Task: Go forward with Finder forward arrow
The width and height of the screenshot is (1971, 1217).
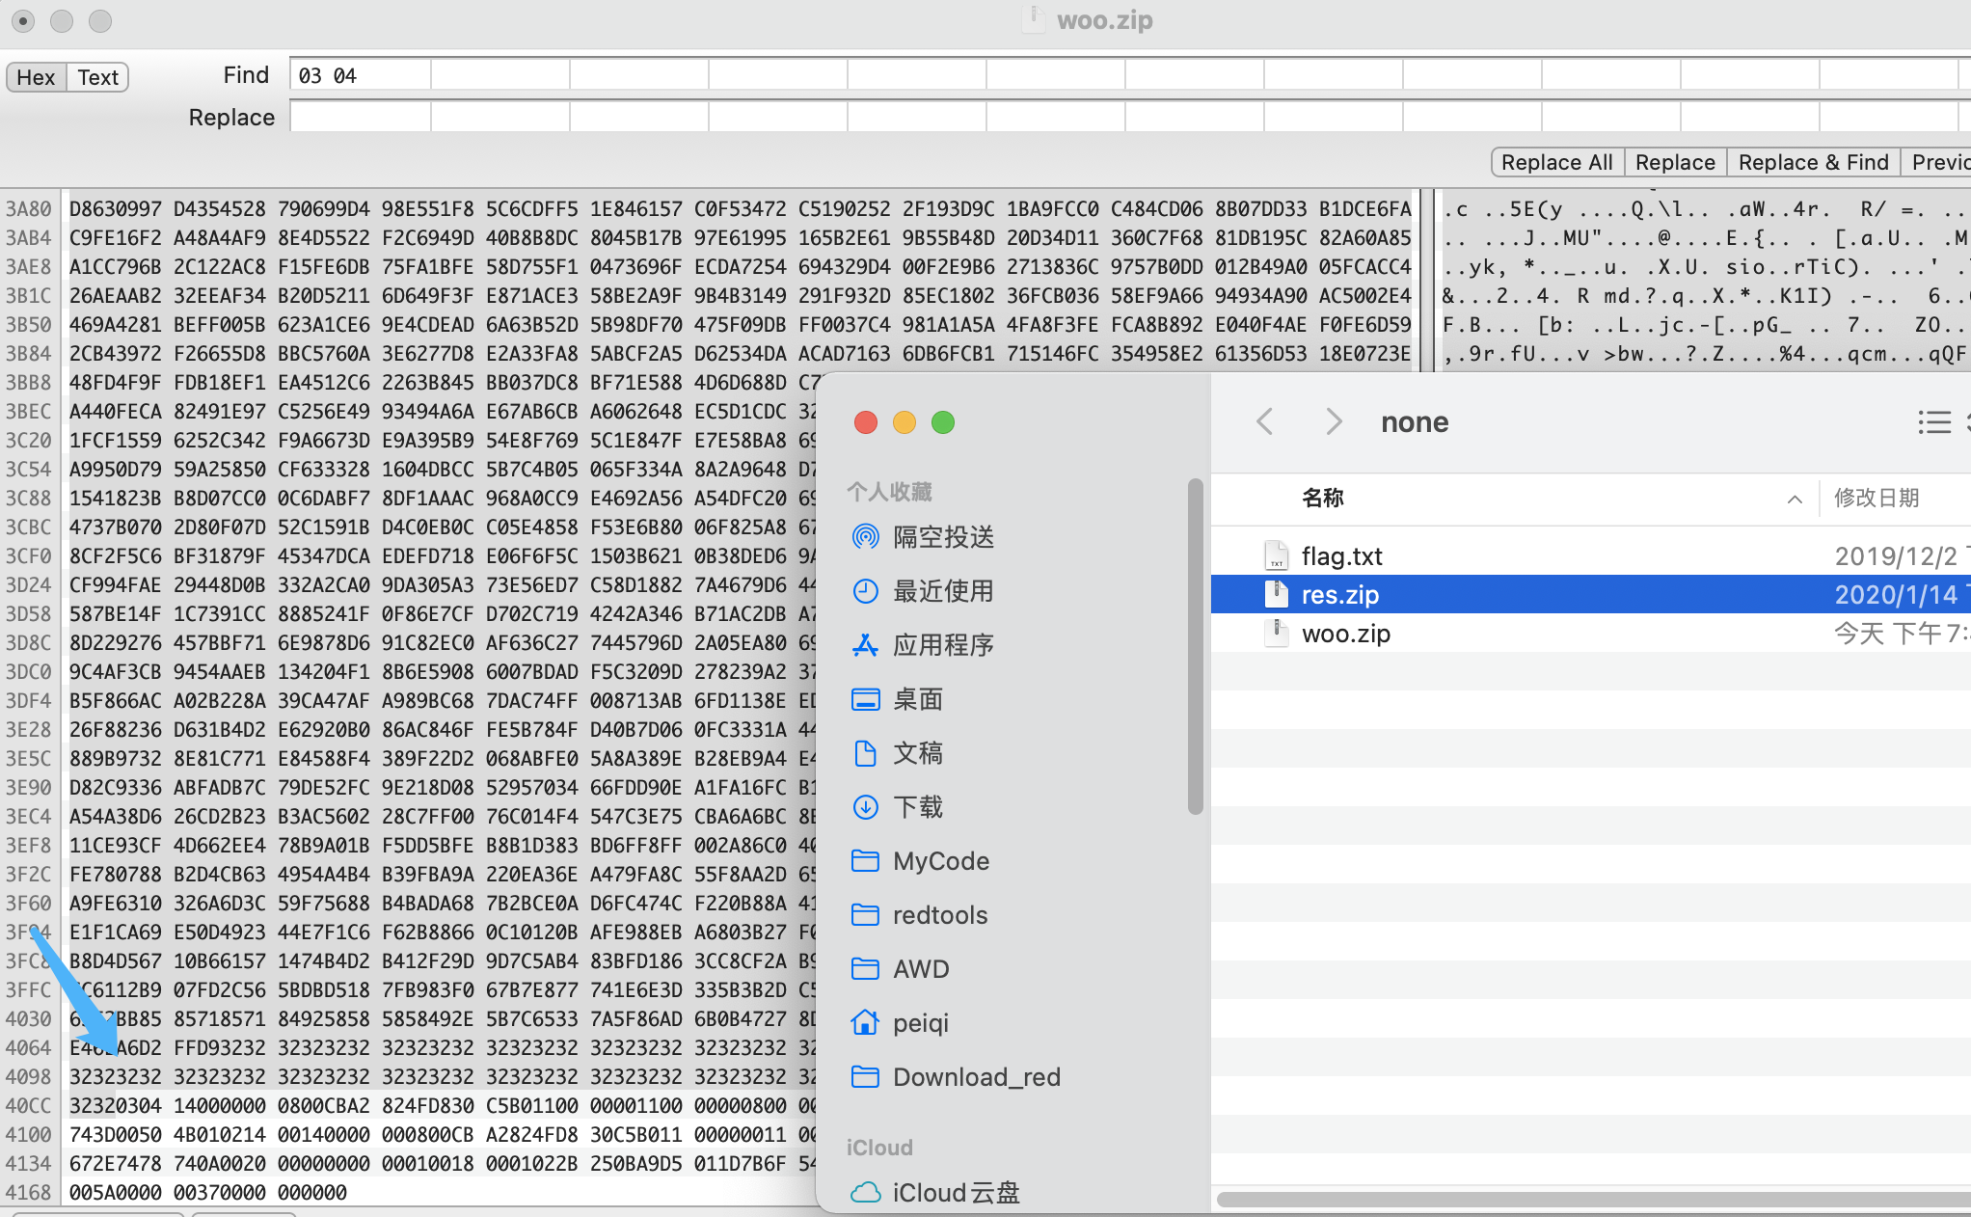Action: click(1334, 421)
